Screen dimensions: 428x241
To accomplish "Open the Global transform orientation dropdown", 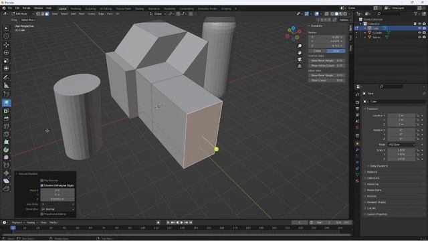I will pos(158,13).
